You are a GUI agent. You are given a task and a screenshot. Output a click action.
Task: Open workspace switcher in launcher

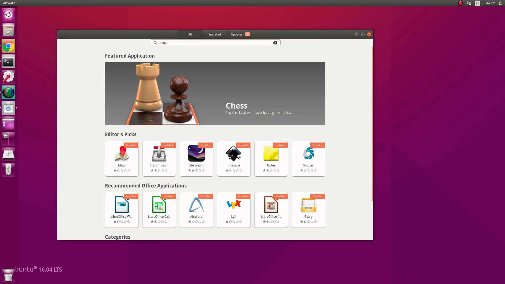pyautogui.click(x=8, y=139)
